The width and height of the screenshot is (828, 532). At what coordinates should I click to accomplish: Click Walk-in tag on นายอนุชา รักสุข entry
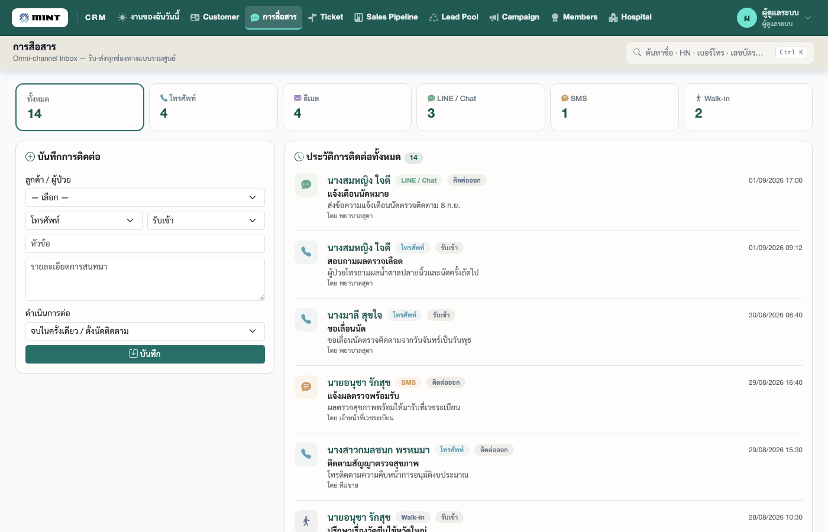point(413,517)
